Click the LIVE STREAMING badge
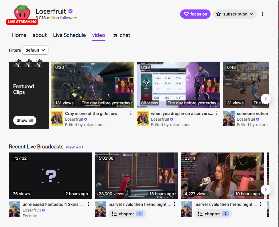This screenshot has height=227, width=279. [22, 22]
